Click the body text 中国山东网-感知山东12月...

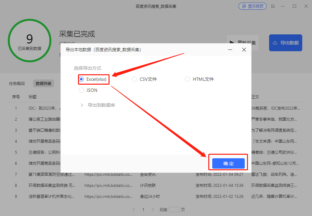pos(275,163)
